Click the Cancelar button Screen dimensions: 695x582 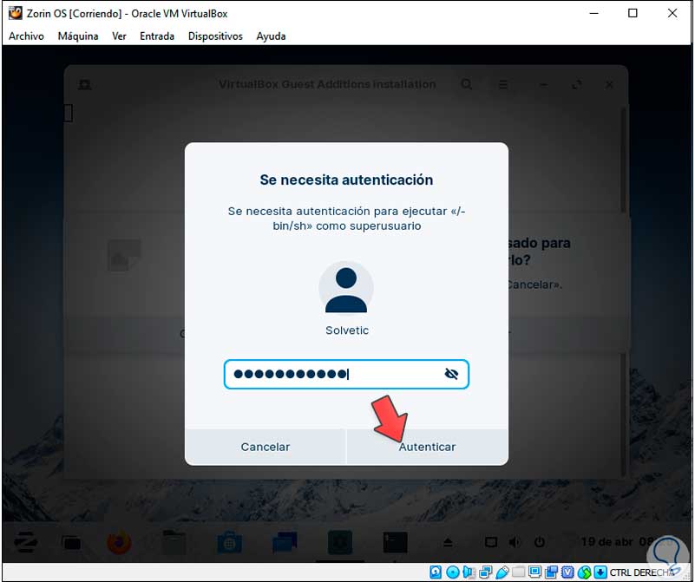(265, 447)
